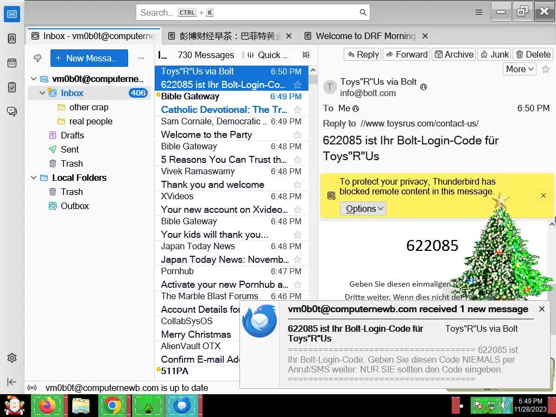Click the blocked remote content icon
Screen dimensions: 556x417
click(331, 195)
